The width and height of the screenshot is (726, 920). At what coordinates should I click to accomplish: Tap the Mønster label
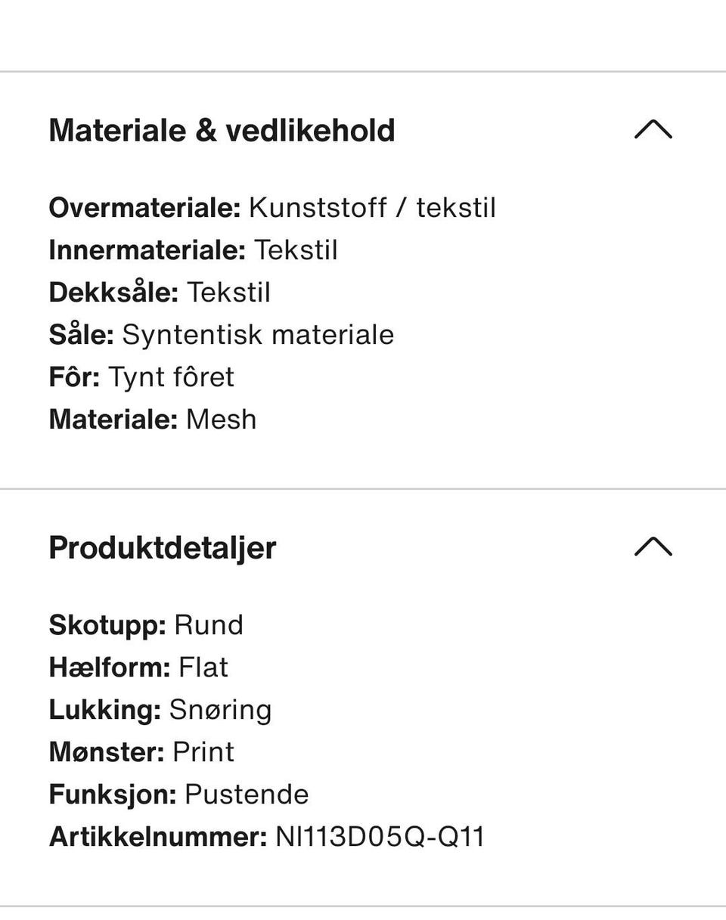tap(106, 752)
